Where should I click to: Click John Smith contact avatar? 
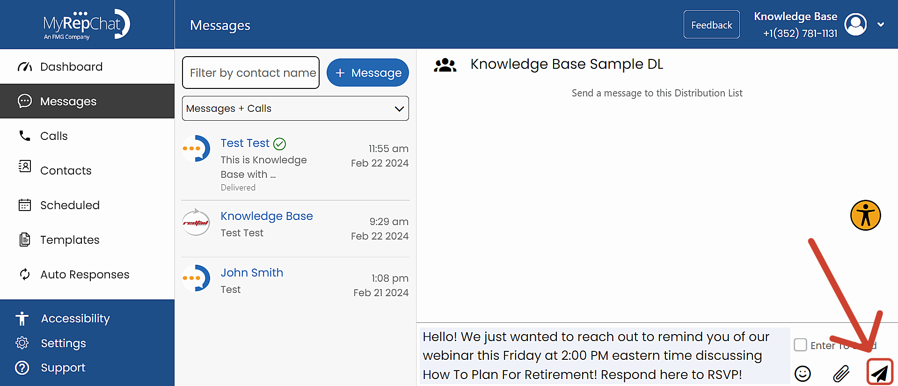click(196, 278)
